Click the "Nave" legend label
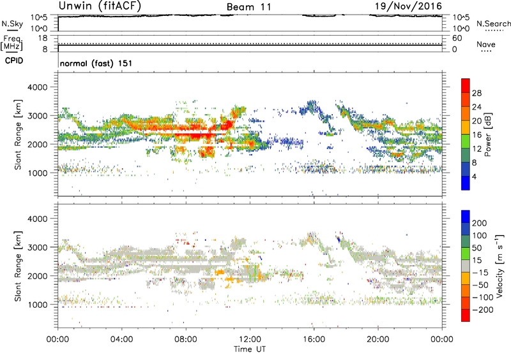 [486, 44]
